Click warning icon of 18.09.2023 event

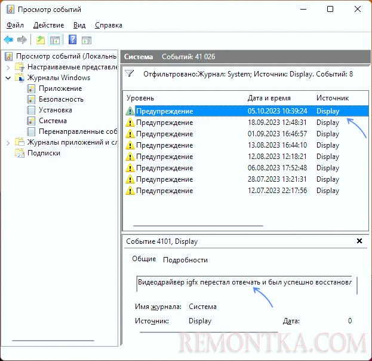pos(130,123)
